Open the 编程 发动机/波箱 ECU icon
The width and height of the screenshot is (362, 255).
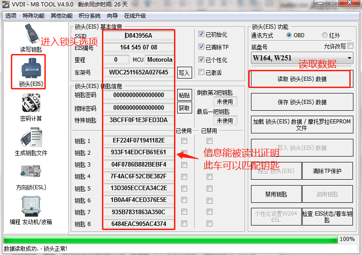31,206
